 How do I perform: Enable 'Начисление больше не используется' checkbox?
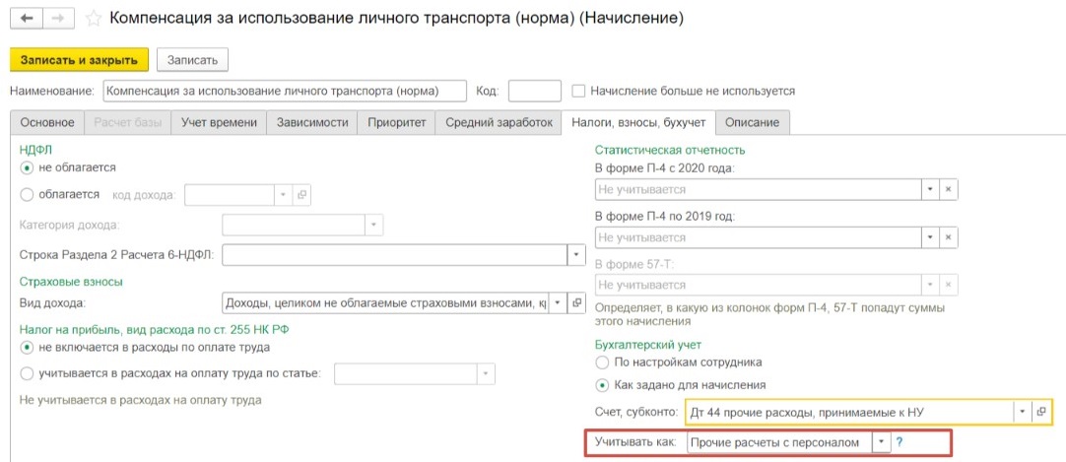pyautogui.click(x=578, y=91)
